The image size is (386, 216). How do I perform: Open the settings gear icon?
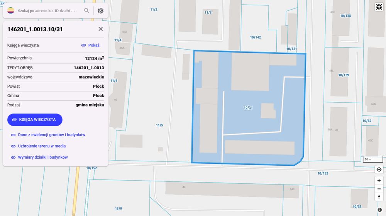pos(100,10)
